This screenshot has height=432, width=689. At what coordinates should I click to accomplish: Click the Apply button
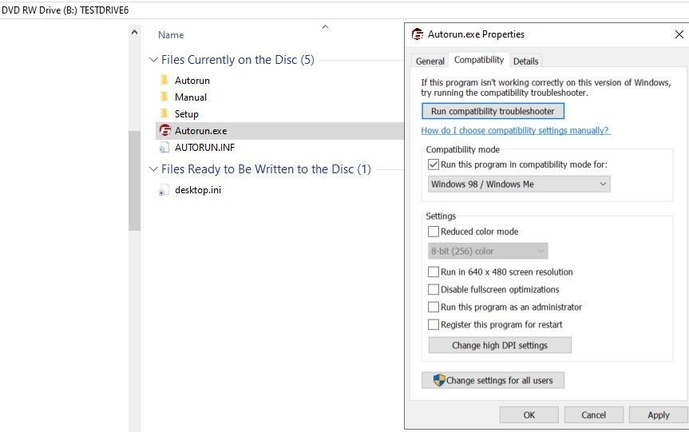658,415
